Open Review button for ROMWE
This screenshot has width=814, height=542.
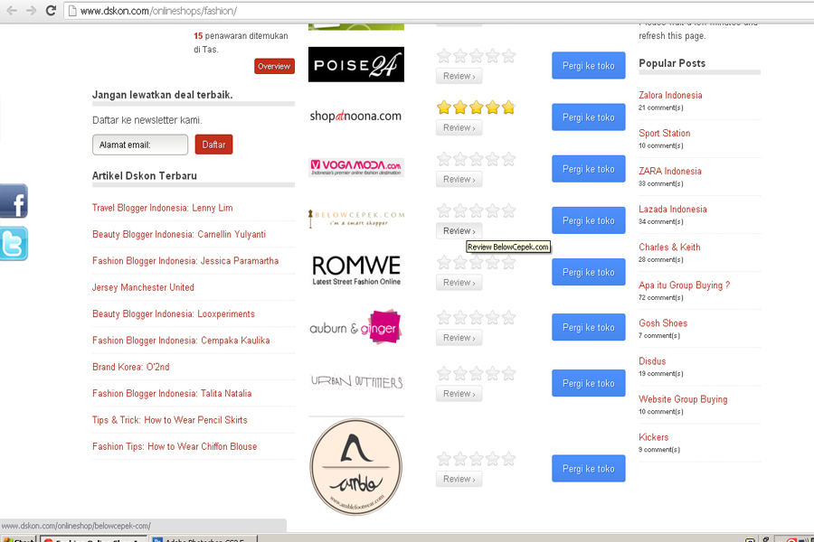point(459,283)
